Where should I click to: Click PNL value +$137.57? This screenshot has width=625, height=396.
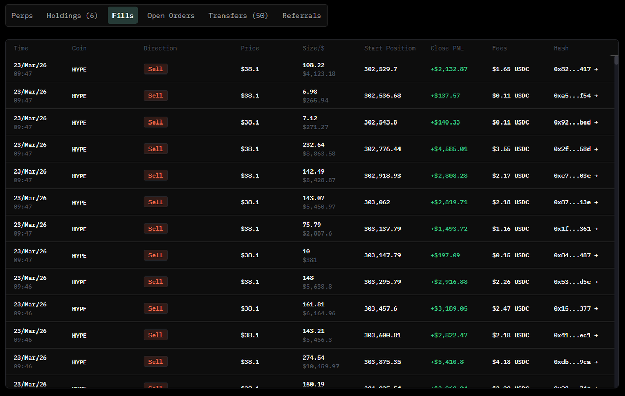(445, 96)
